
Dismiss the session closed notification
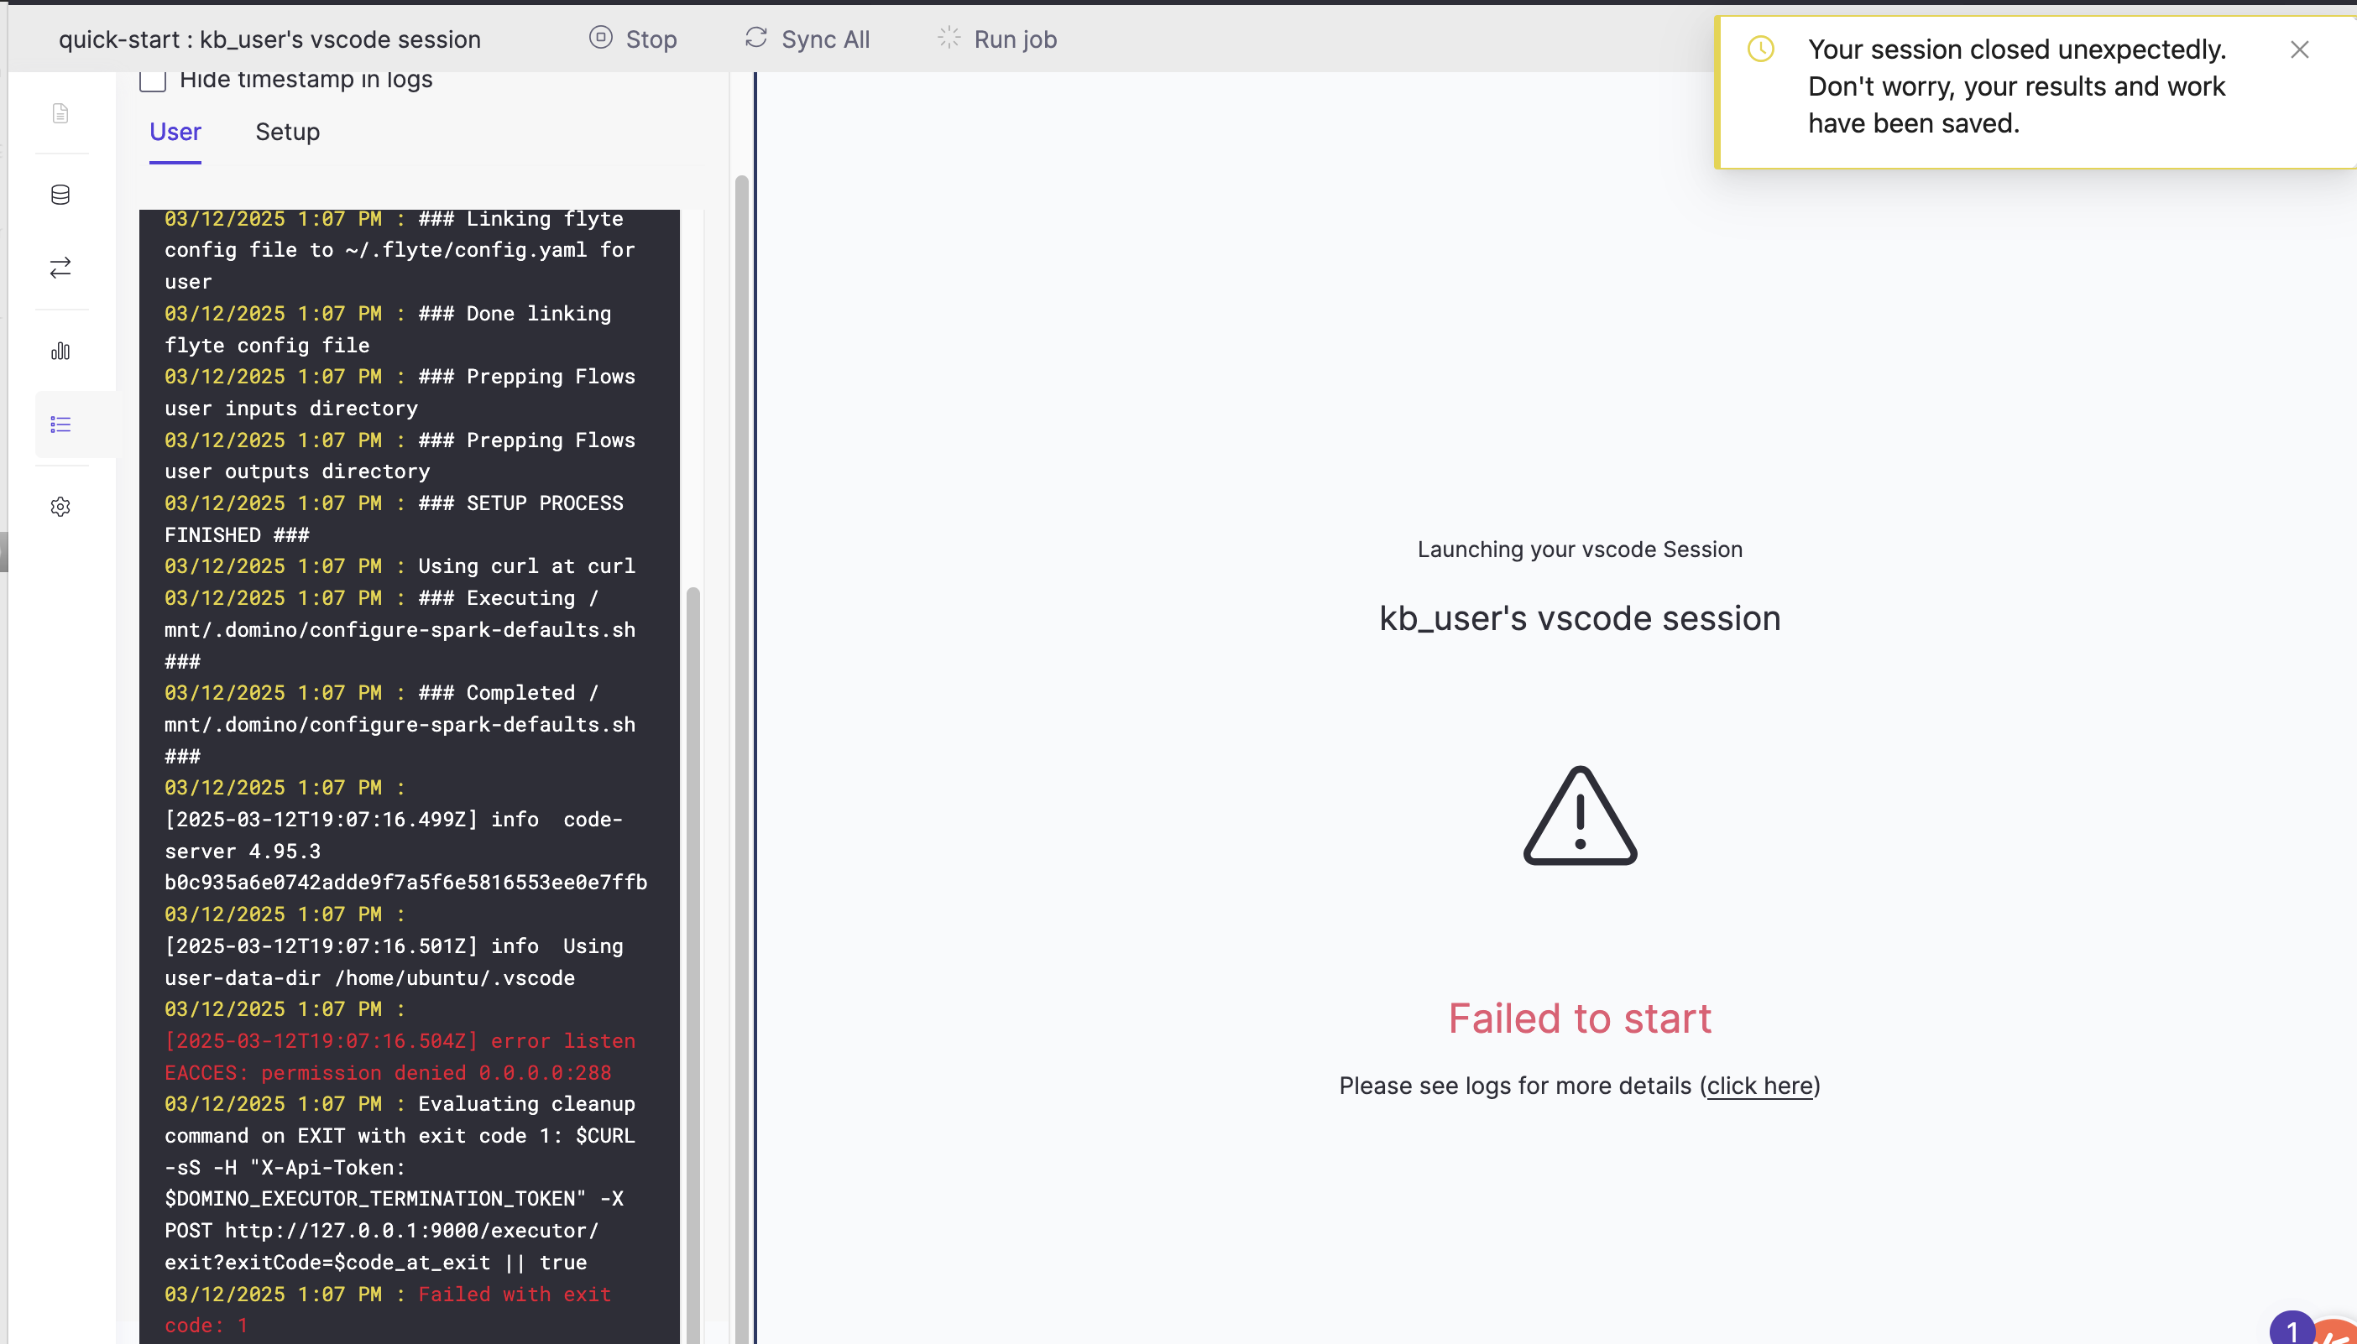pyautogui.click(x=2301, y=49)
